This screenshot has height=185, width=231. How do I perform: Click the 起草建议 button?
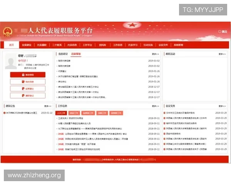(28, 89)
